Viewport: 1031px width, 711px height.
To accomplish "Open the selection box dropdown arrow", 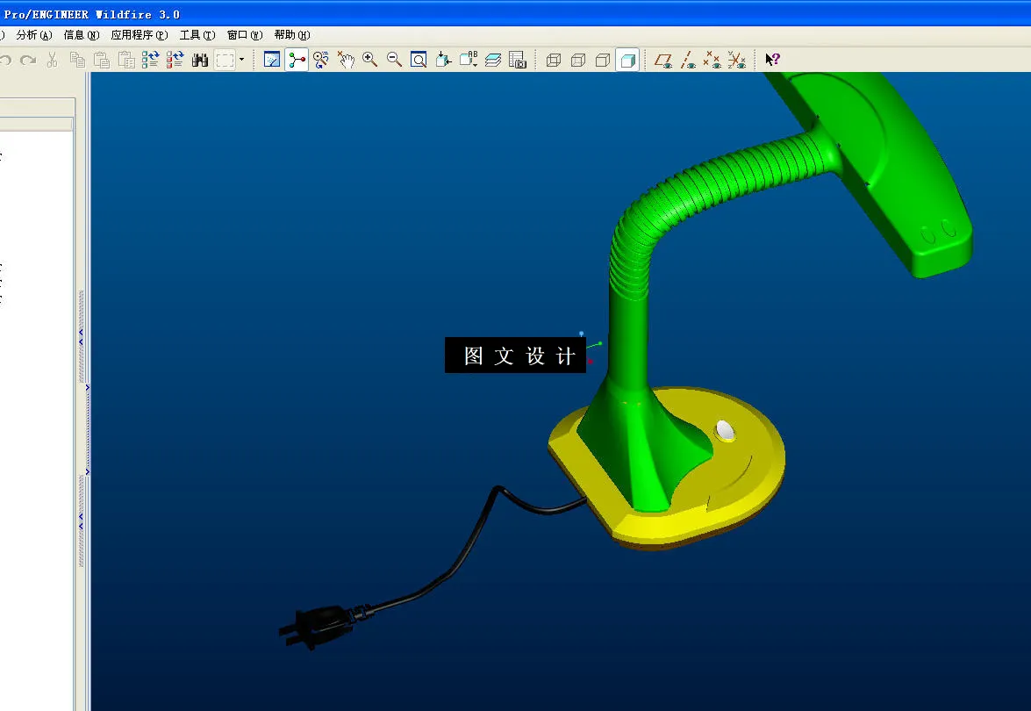I will pyautogui.click(x=242, y=60).
